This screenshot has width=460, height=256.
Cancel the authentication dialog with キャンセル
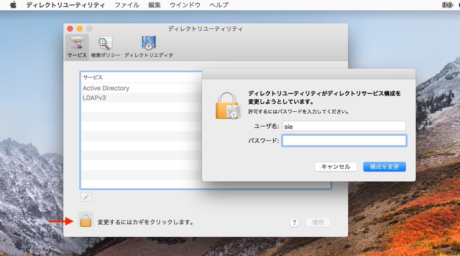pyautogui.click(x=336, y=167)
